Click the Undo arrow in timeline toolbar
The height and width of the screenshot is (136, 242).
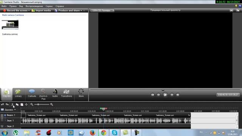point(3,104)
